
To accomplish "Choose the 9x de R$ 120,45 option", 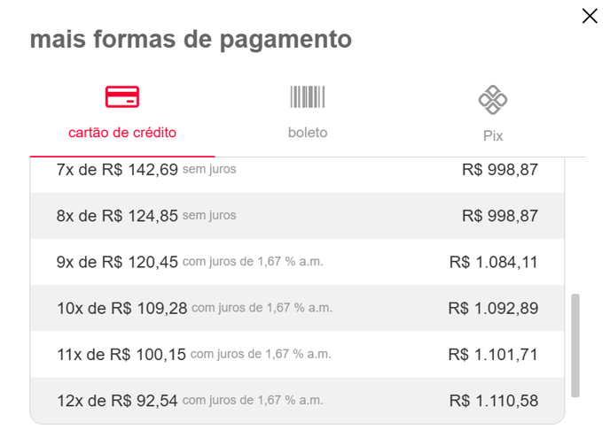I will 297,262.
